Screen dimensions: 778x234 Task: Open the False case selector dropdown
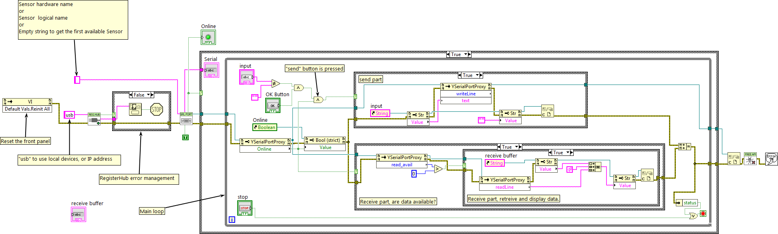click(149, 95)
